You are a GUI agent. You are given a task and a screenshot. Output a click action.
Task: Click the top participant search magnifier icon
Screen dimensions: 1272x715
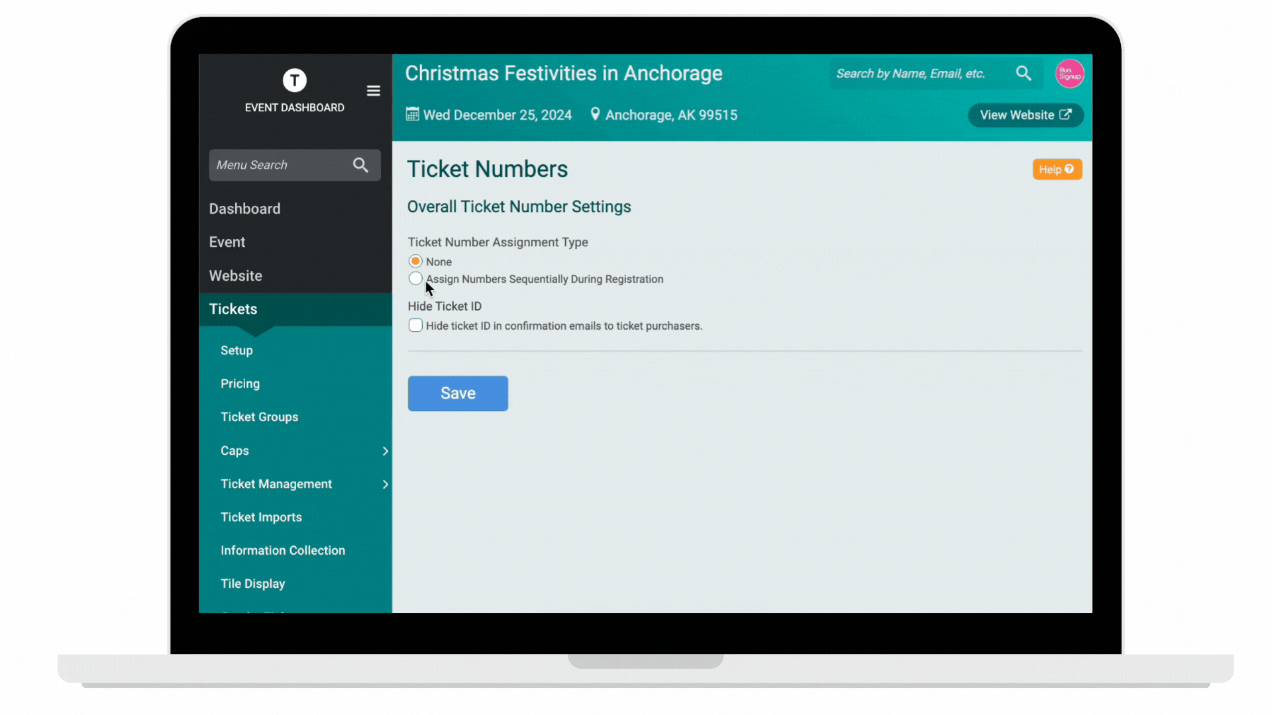tap(1023, 73)
